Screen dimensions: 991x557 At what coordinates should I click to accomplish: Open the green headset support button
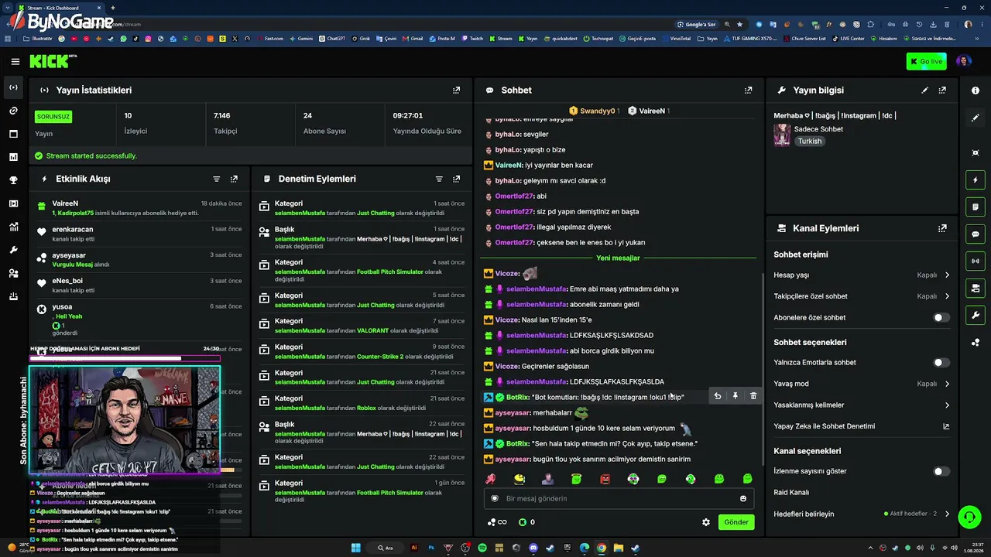(x=969, y=516)
